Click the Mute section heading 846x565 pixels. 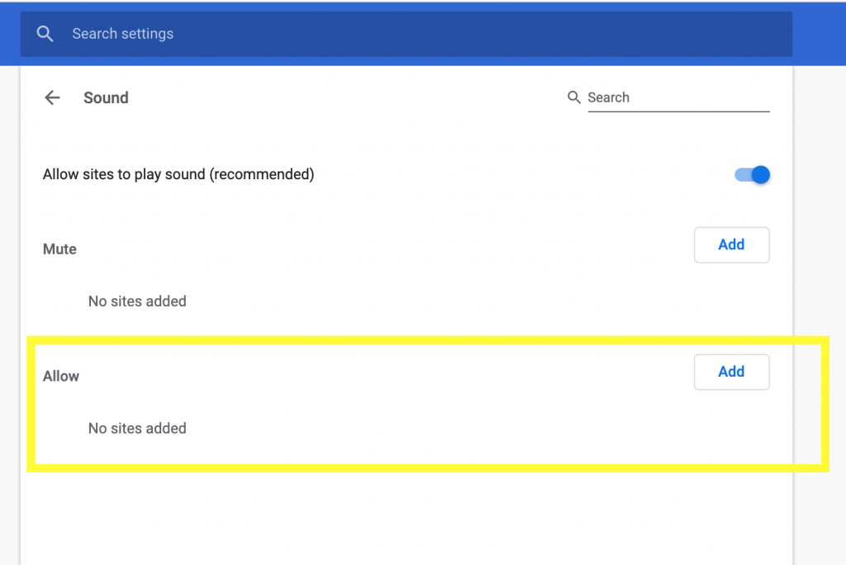[59, 249]
